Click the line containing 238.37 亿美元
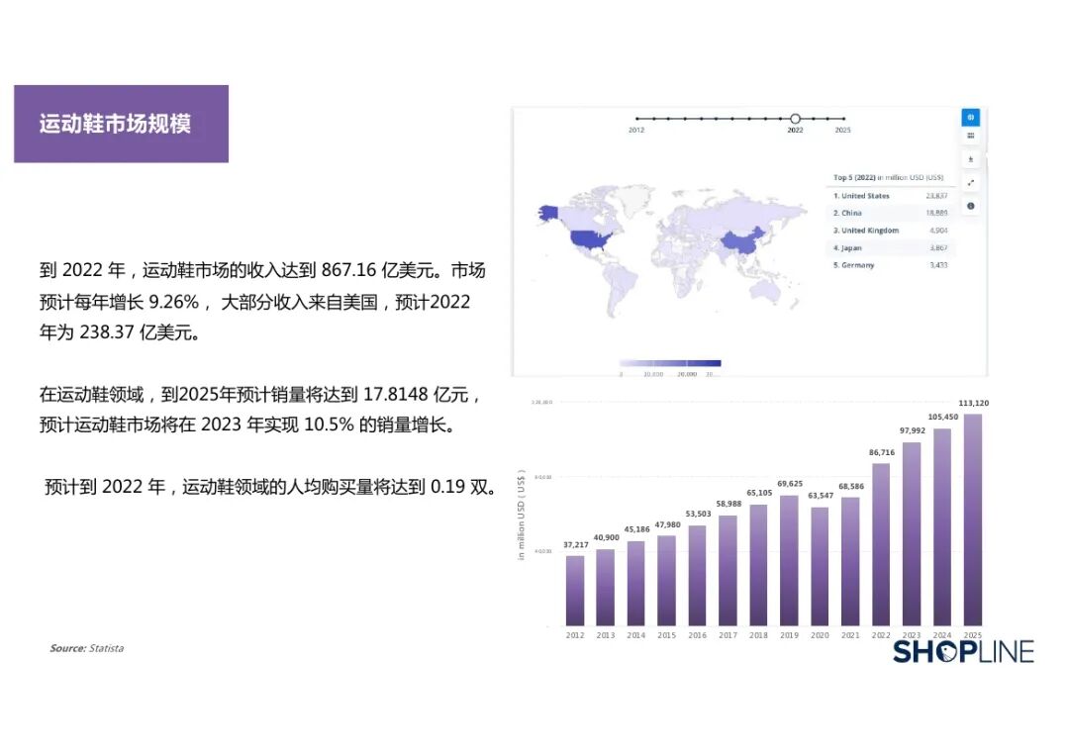Screen dimensions: 1069x755 point(120,332)
